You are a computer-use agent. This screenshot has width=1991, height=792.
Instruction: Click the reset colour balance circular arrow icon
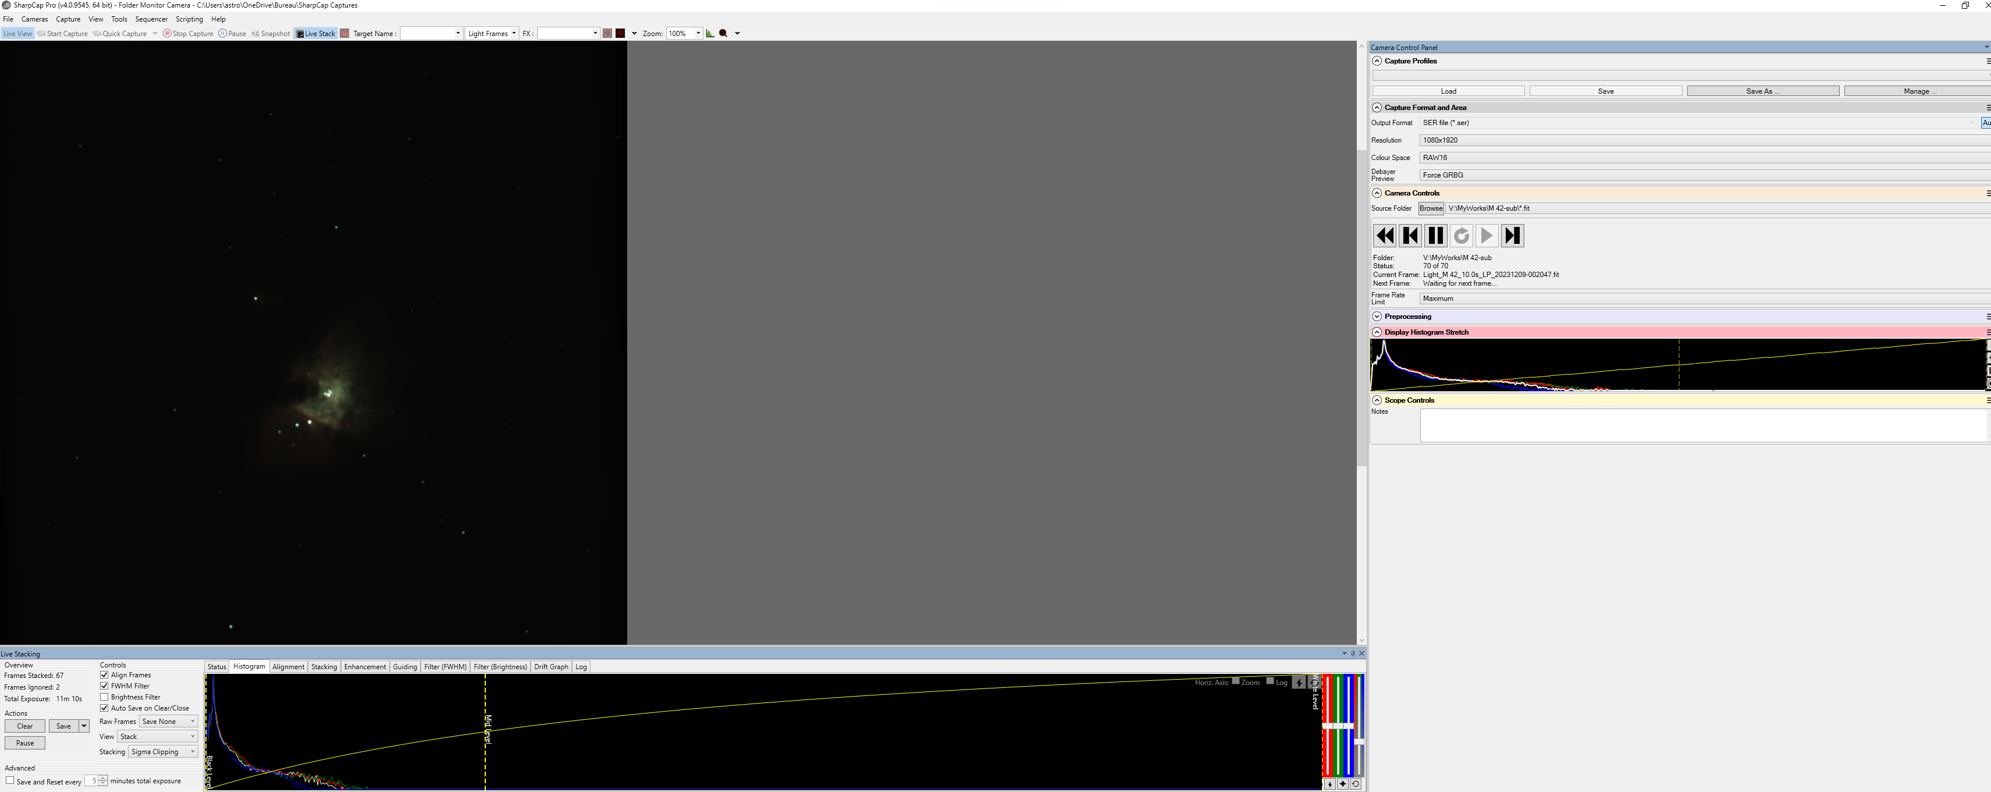[x=1356, y=783]
